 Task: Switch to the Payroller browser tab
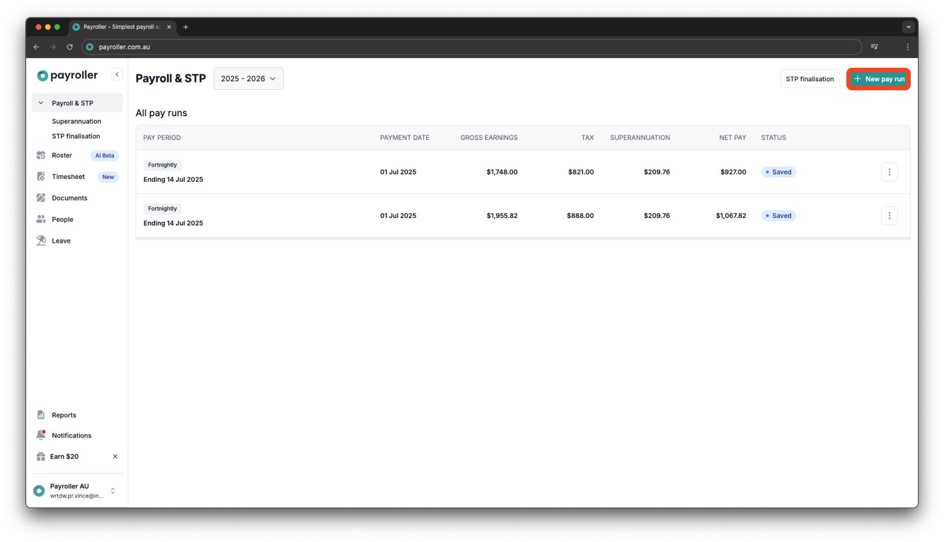coord(120,27)
